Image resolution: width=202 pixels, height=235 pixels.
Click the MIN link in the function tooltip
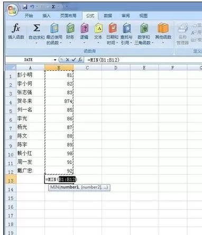55,187
